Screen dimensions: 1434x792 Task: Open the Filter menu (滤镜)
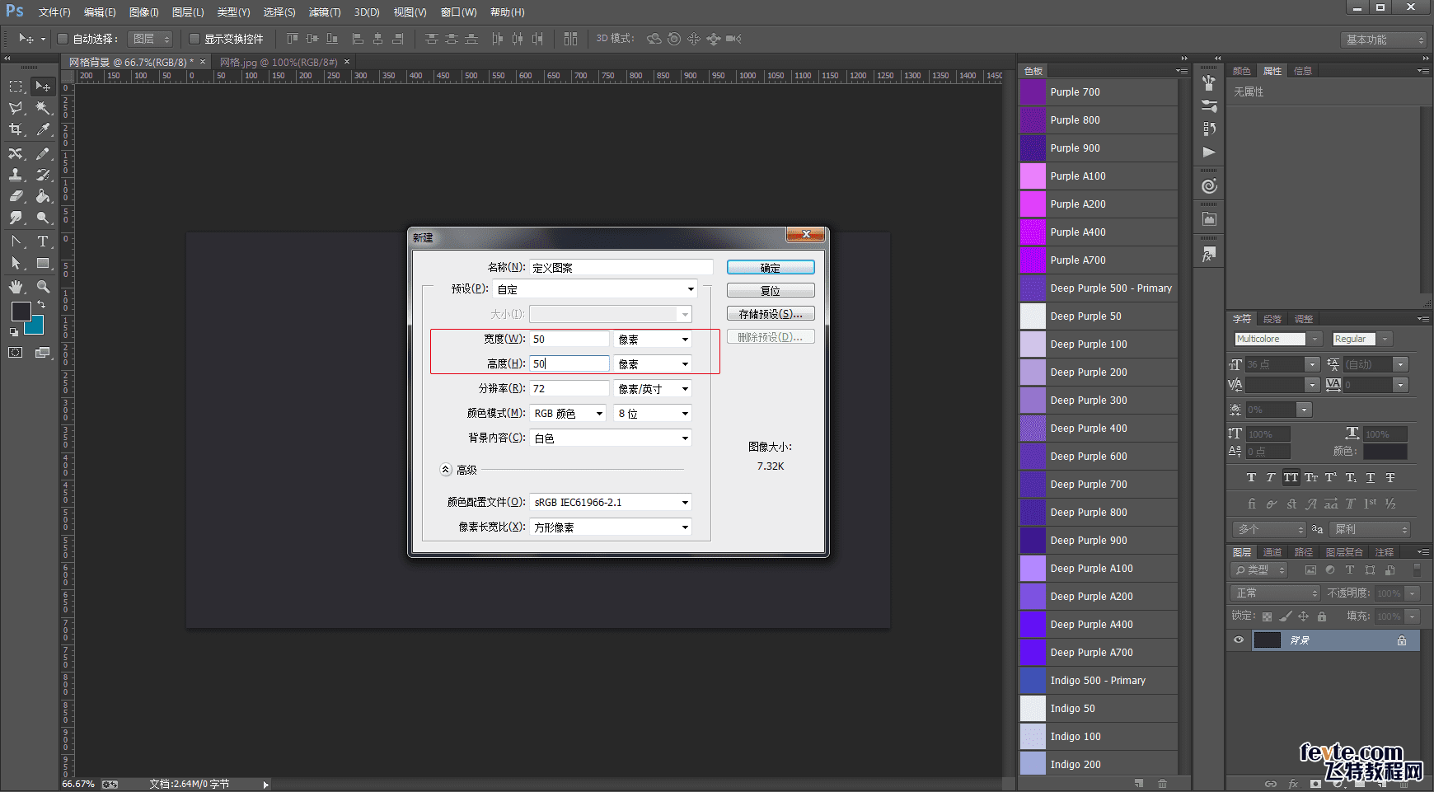[x=324, y=12]
